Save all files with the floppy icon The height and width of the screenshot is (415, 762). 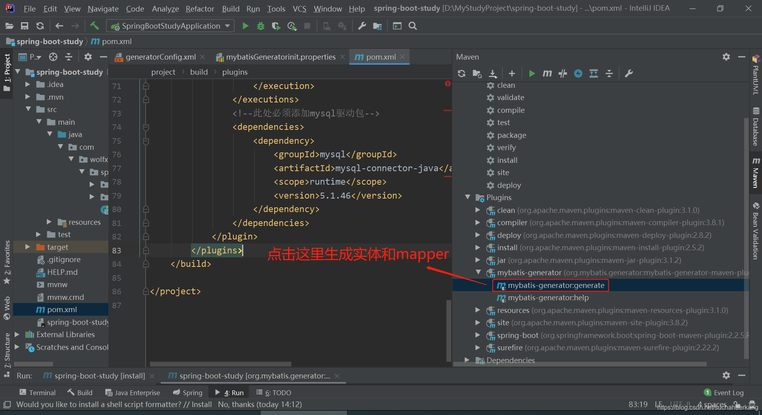(x=25, y=26)
